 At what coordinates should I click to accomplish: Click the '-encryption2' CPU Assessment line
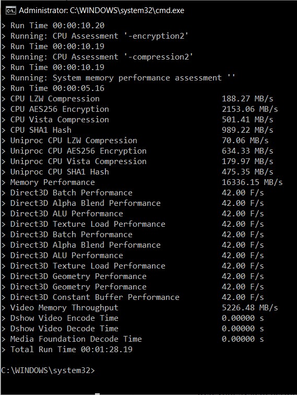point(95,36)
